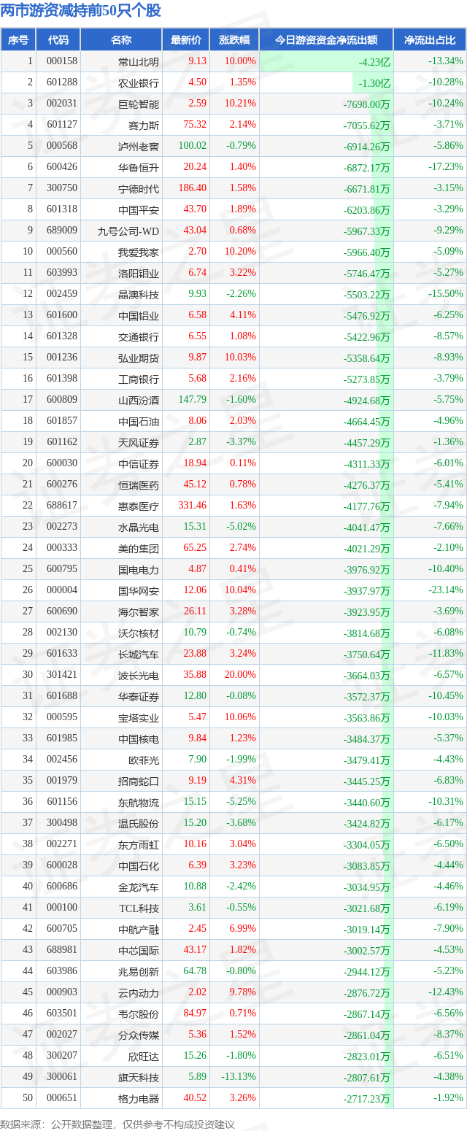This screenshot has height=1131, width=467.
Task: Click stock code 600795
Action: [62, 569]
